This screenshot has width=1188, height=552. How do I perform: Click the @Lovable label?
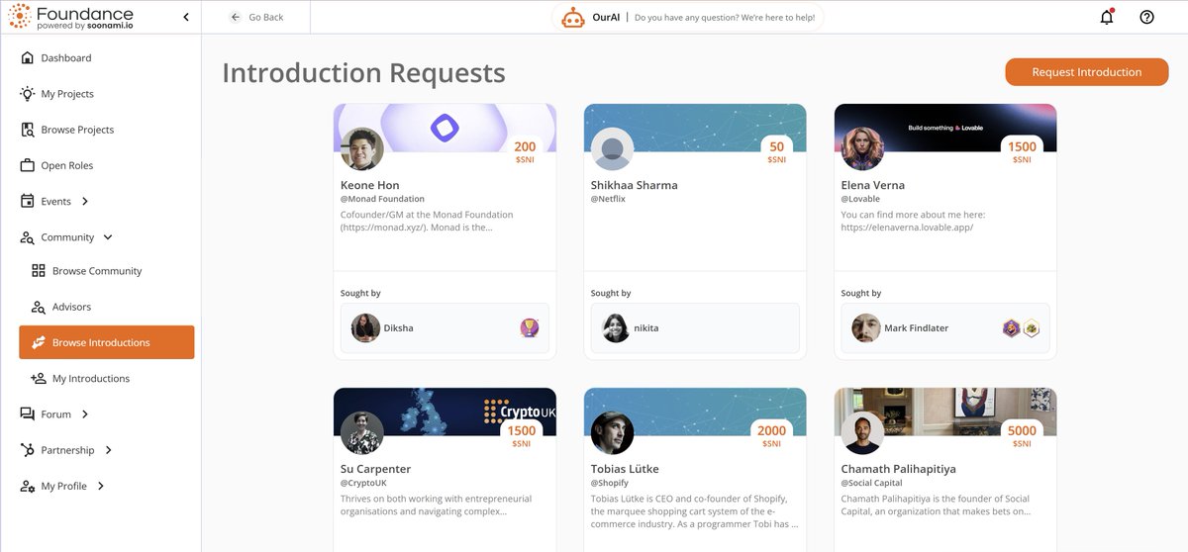(860, 200)
